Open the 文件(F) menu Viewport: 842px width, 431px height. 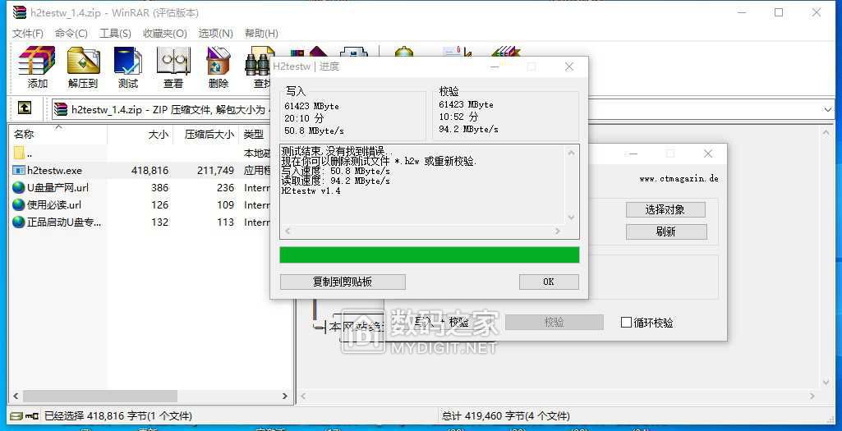coord(28,34)
